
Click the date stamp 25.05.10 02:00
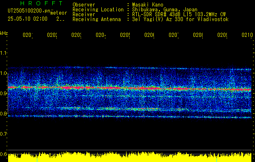coord(28,19)
